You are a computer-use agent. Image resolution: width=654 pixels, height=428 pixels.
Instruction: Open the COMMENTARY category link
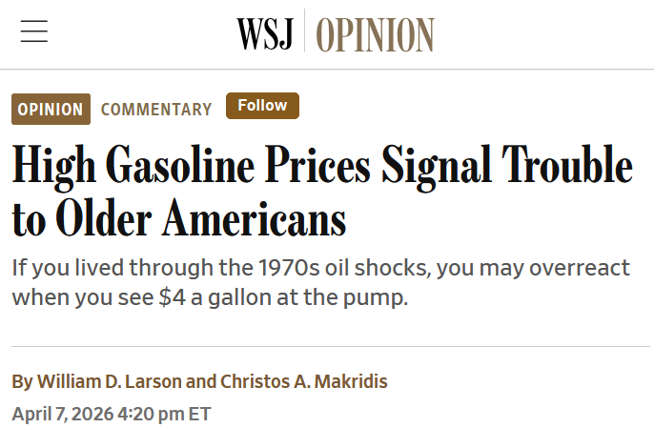156,109
